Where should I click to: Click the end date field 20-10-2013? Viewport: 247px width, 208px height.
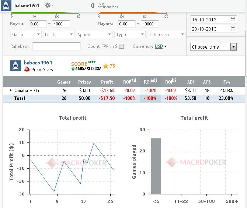[213, 29]
